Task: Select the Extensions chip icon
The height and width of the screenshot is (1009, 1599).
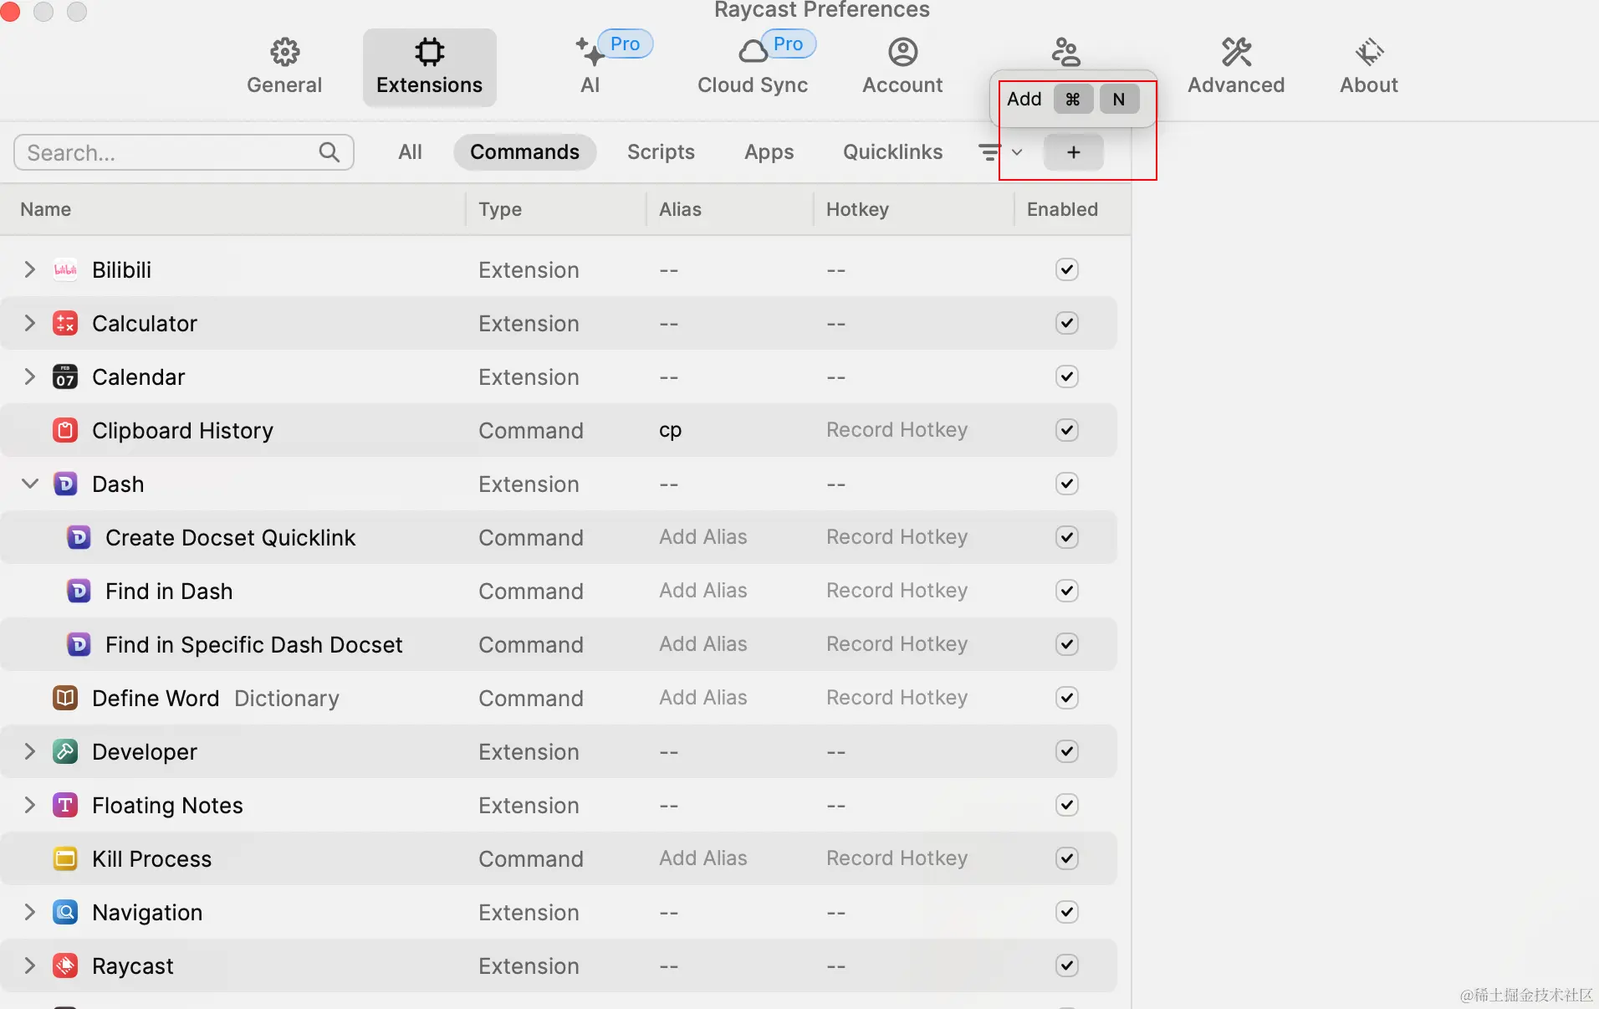Action: point(430,52)
